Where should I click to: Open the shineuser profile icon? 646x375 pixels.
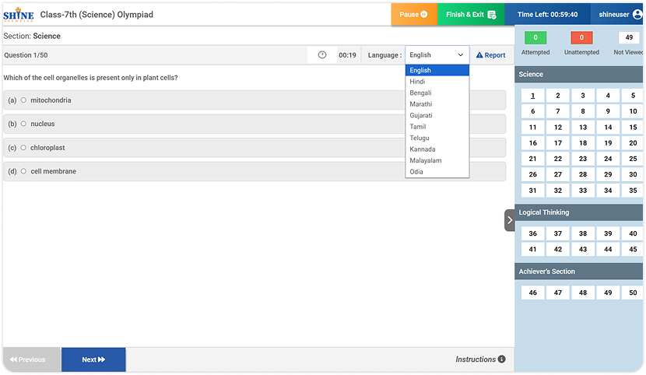(637, 15)
